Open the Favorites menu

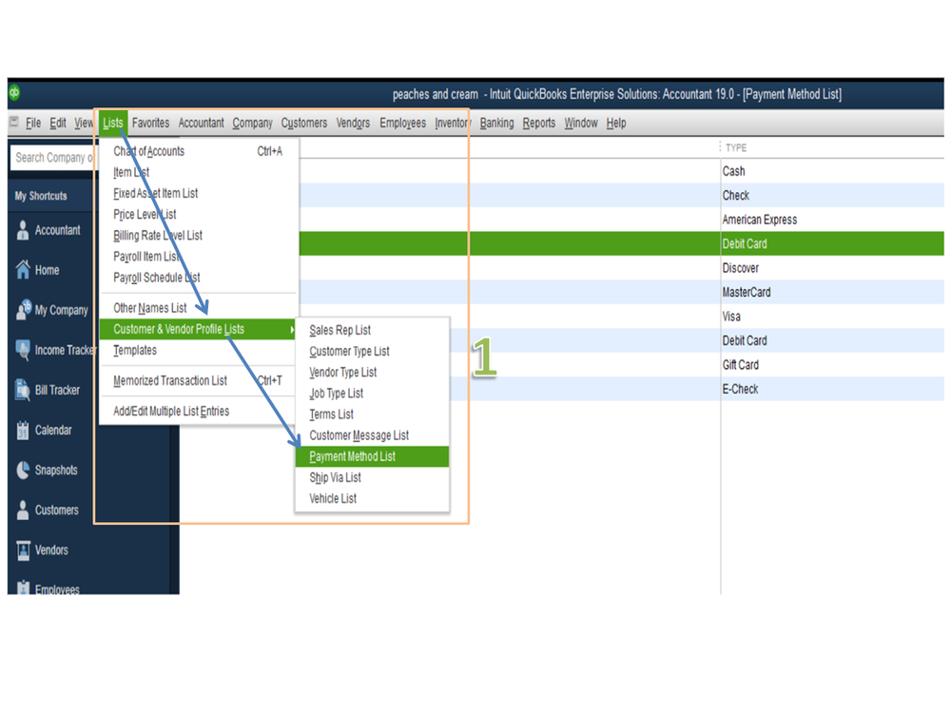[151, 123]
